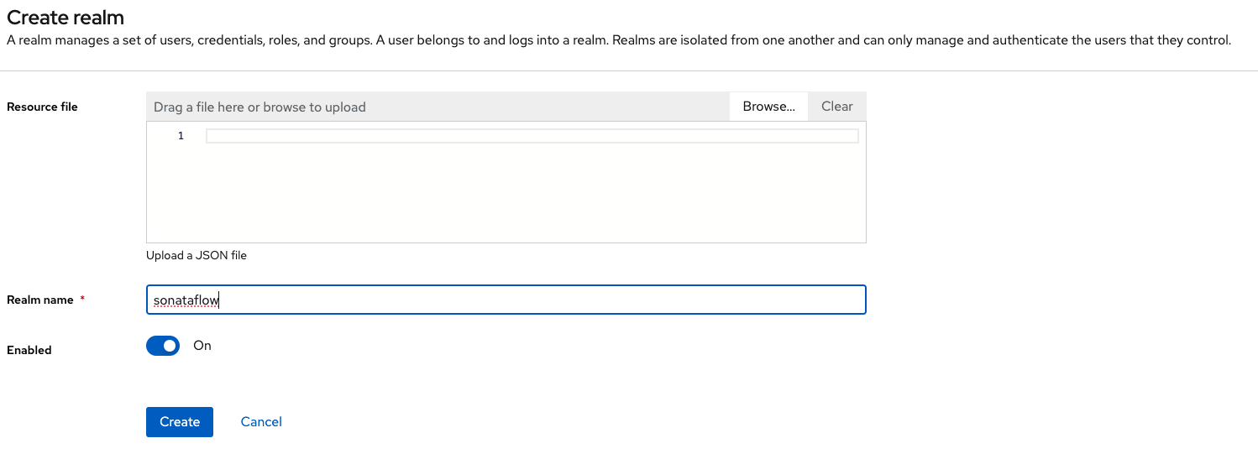Cancel realm creation
The width and height of the screenshot is (1258, 459).
(261, 422)
